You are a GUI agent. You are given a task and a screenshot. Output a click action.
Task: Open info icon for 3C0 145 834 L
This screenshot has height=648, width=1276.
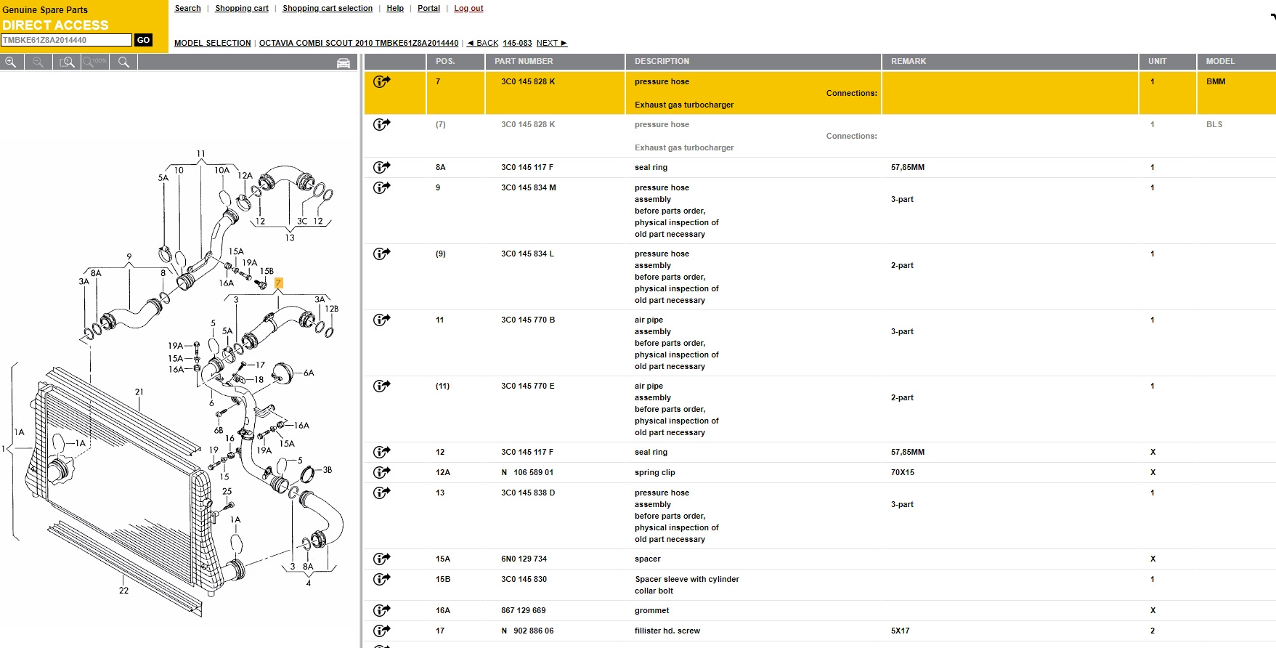click(381, 254)
